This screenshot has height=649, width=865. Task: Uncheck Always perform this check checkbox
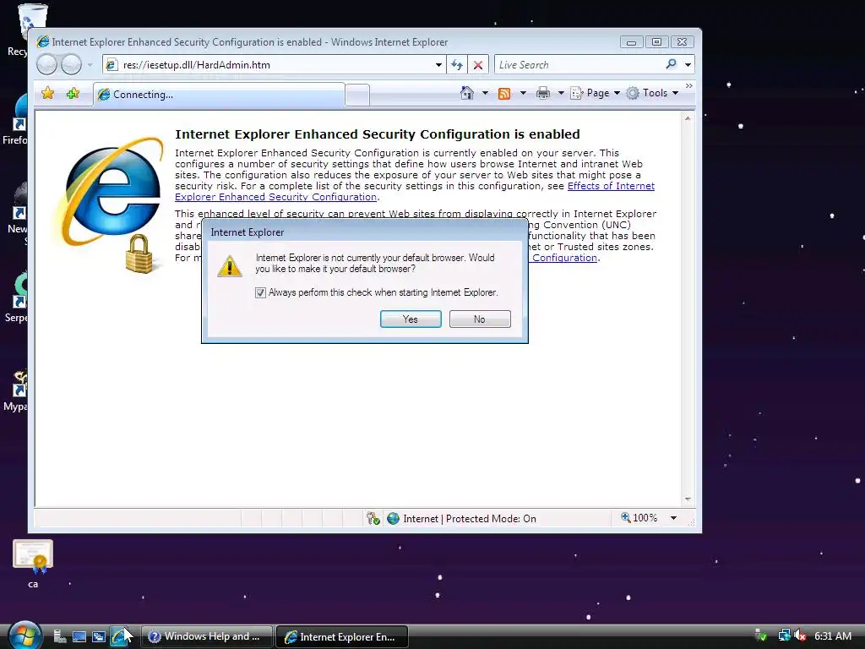point(260,292)
